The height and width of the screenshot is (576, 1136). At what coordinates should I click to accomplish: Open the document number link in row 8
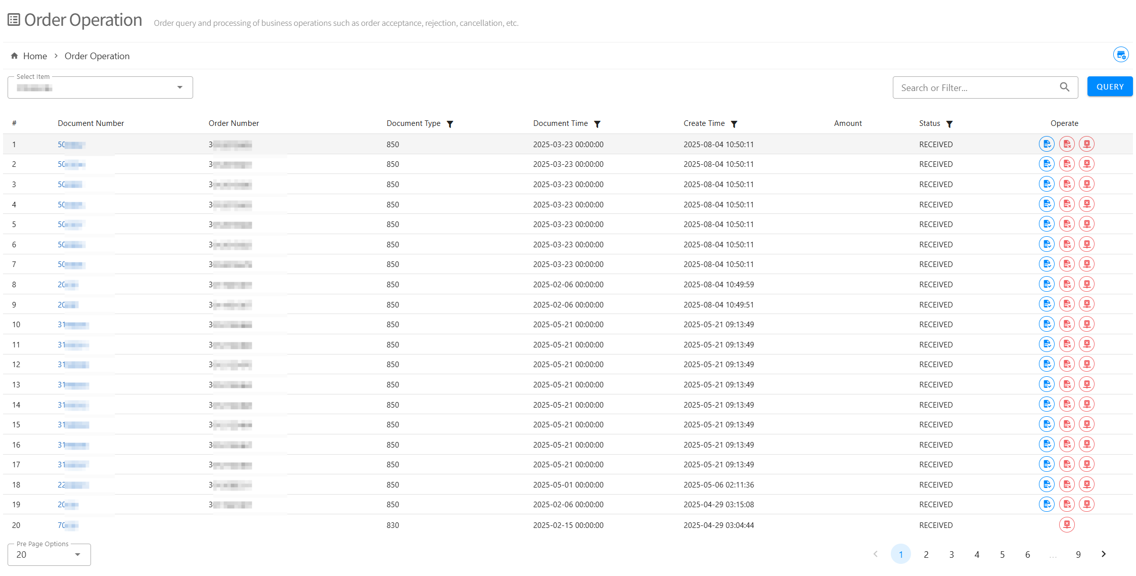coord(68,284)
